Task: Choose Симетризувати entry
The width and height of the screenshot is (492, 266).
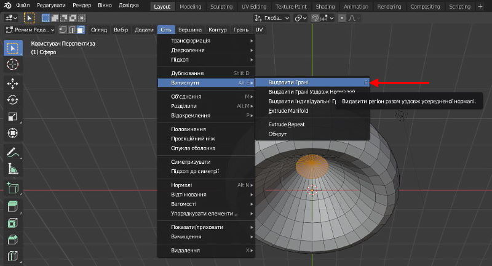Action: (x=207, y=162)
